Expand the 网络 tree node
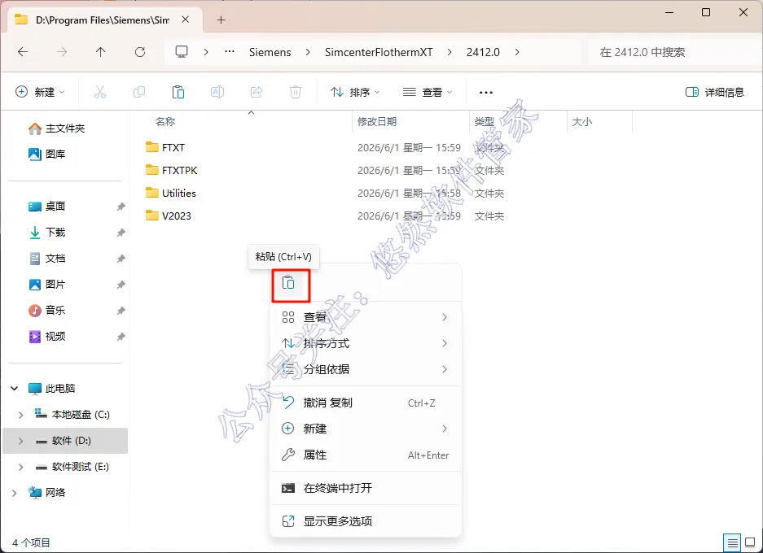Screen dimensions: 763x553 [x=15, y=493]
